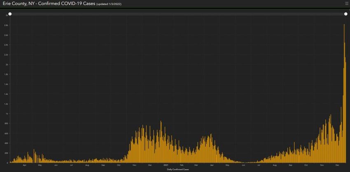
Task: Click the 600 label on the y-axis
Action: 6,133
